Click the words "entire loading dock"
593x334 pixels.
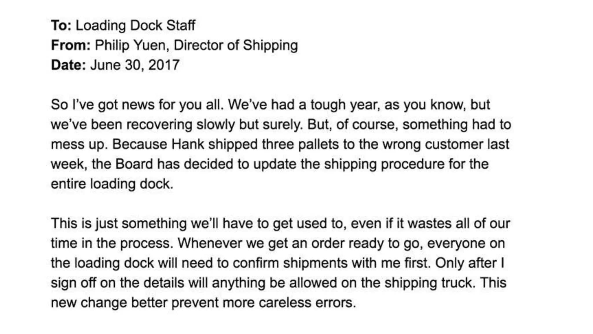(112, 184)
